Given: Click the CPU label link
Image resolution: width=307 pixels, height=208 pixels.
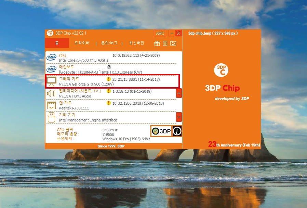Looking at the screenshot, I should pyautogui.click(x=63, y=56).
